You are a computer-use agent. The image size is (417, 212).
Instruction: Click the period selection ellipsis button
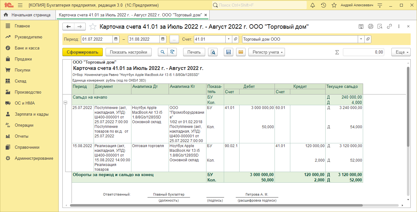tap(174, 39)
